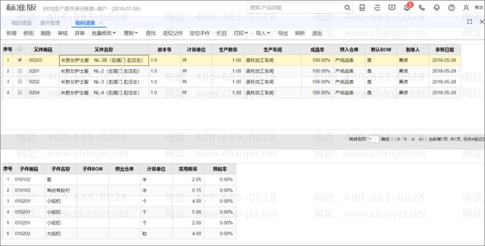The image size is (485, 246).
Task: Click 删除 toolbar button
Action: pyautogui.click(x=45, y=33)
